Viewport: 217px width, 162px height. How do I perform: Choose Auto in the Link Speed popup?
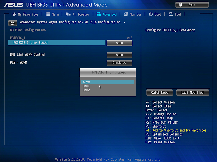pyautogui.click(x=107, y=82)
